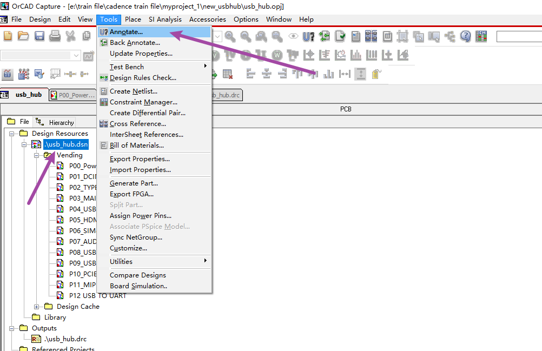Choose Back Annotate... menu entry
This screenshot has height=351, width=542.
pyautogui.click(x=155, y=43)
